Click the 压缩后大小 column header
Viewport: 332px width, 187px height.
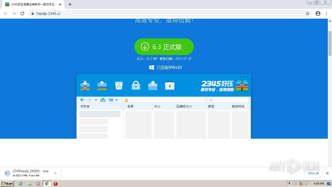tap(184, 106)
